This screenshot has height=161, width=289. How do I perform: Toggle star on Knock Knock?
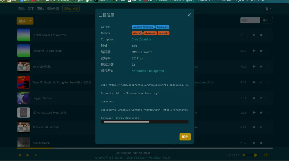(261, 143)
